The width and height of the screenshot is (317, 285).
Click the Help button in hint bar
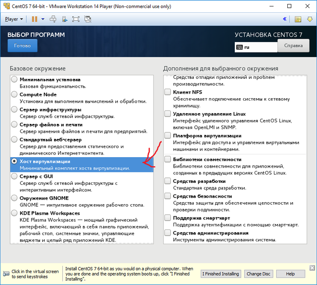pos(290,274)
